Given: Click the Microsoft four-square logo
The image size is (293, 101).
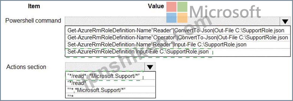Looking at the screenshot, I should (177, 12).
